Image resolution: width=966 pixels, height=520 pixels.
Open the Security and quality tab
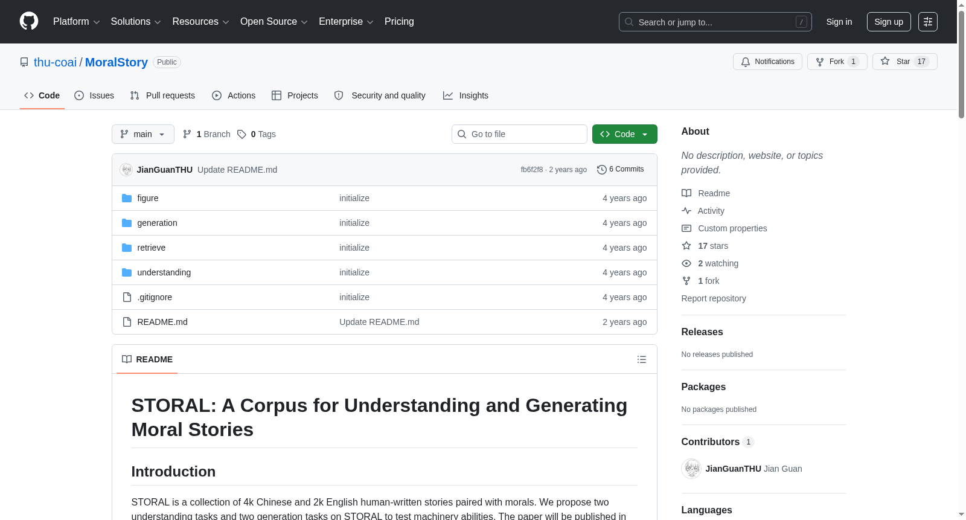[x=380, y=95]
